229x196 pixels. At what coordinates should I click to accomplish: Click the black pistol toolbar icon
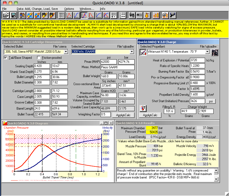point(173,15)
